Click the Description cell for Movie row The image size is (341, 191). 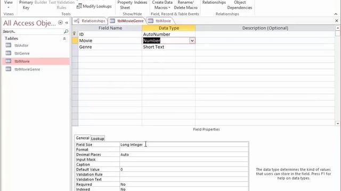pyautogui.click(x=265, y=40)
